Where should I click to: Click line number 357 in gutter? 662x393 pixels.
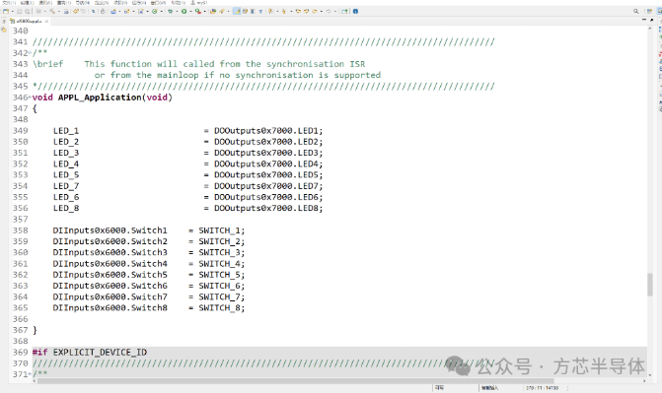coord(21,220)
